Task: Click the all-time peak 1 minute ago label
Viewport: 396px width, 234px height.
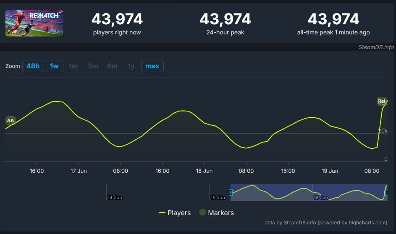Action: pyautogui.click(x=333, y=33)
